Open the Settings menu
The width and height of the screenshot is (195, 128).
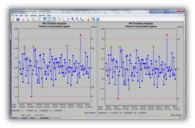[x=34, y=15]
